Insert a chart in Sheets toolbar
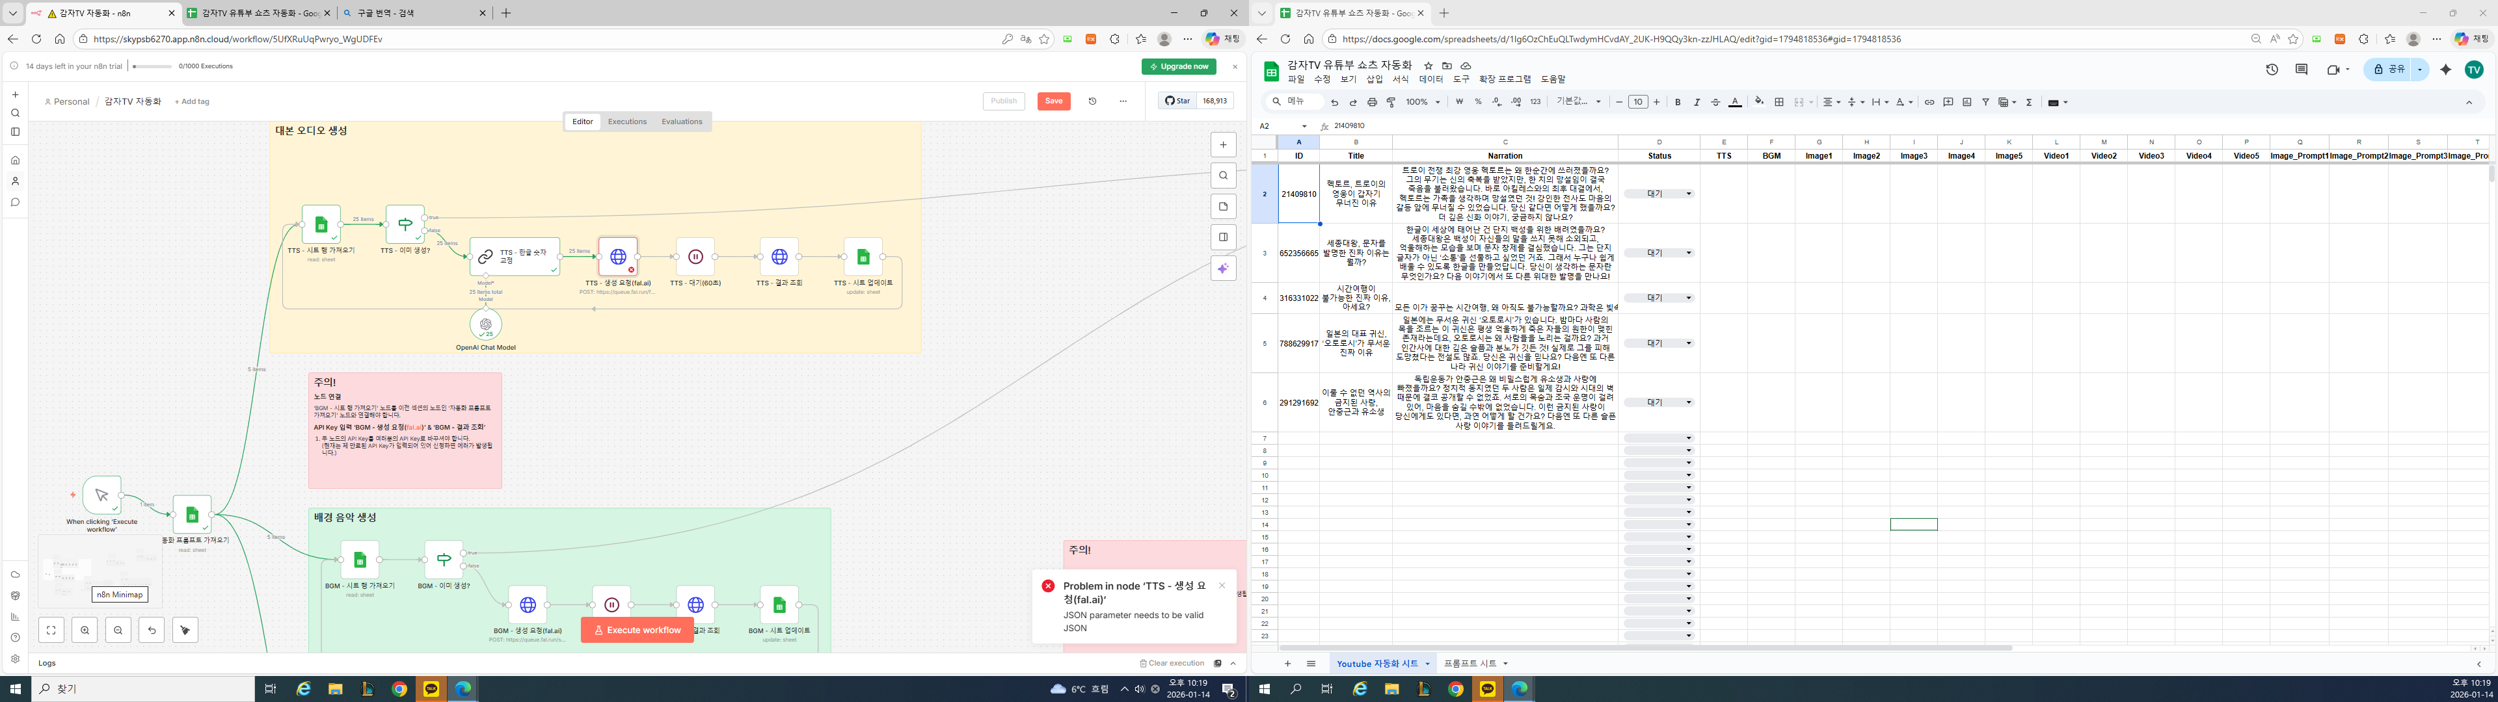 click(1967, 102)
